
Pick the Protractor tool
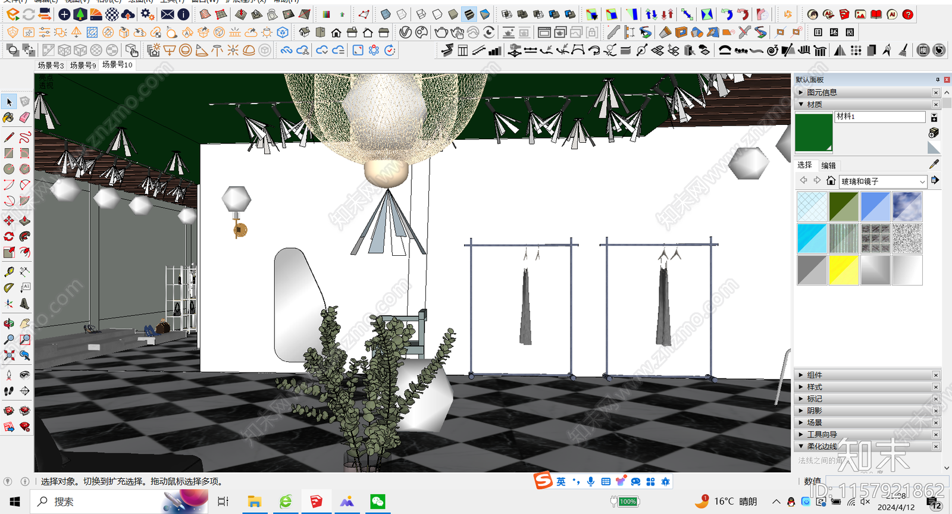coord(9,287)
